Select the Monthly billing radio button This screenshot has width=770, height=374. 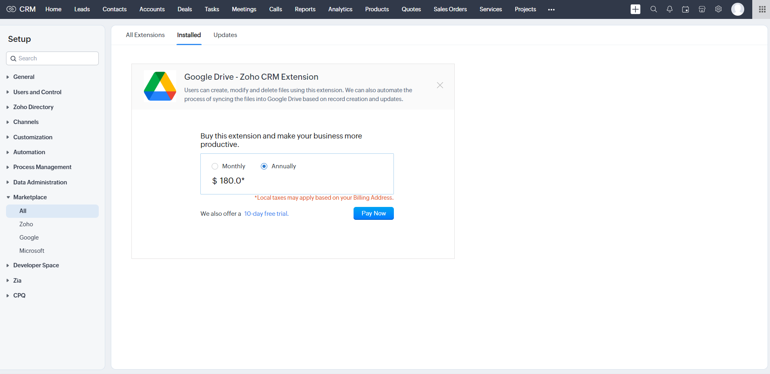coord(215,166)
